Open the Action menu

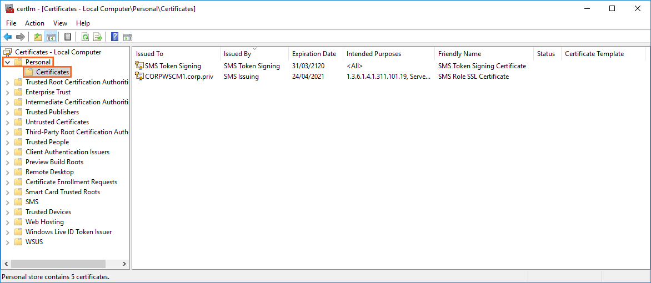(34, 23)
